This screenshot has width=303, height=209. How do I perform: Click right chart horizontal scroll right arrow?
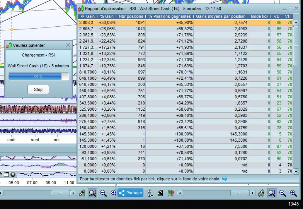click(x=252, y=193)
